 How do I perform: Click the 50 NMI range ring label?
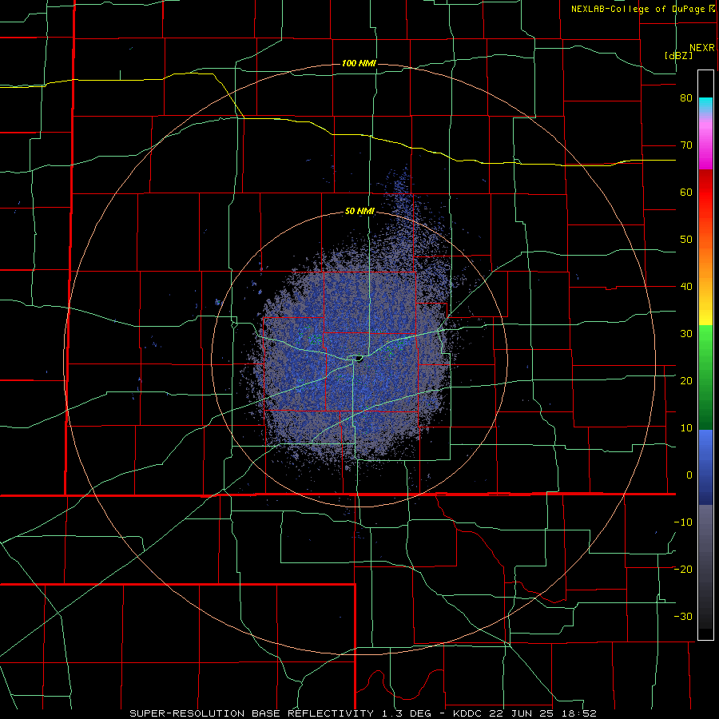coord(359,211)
